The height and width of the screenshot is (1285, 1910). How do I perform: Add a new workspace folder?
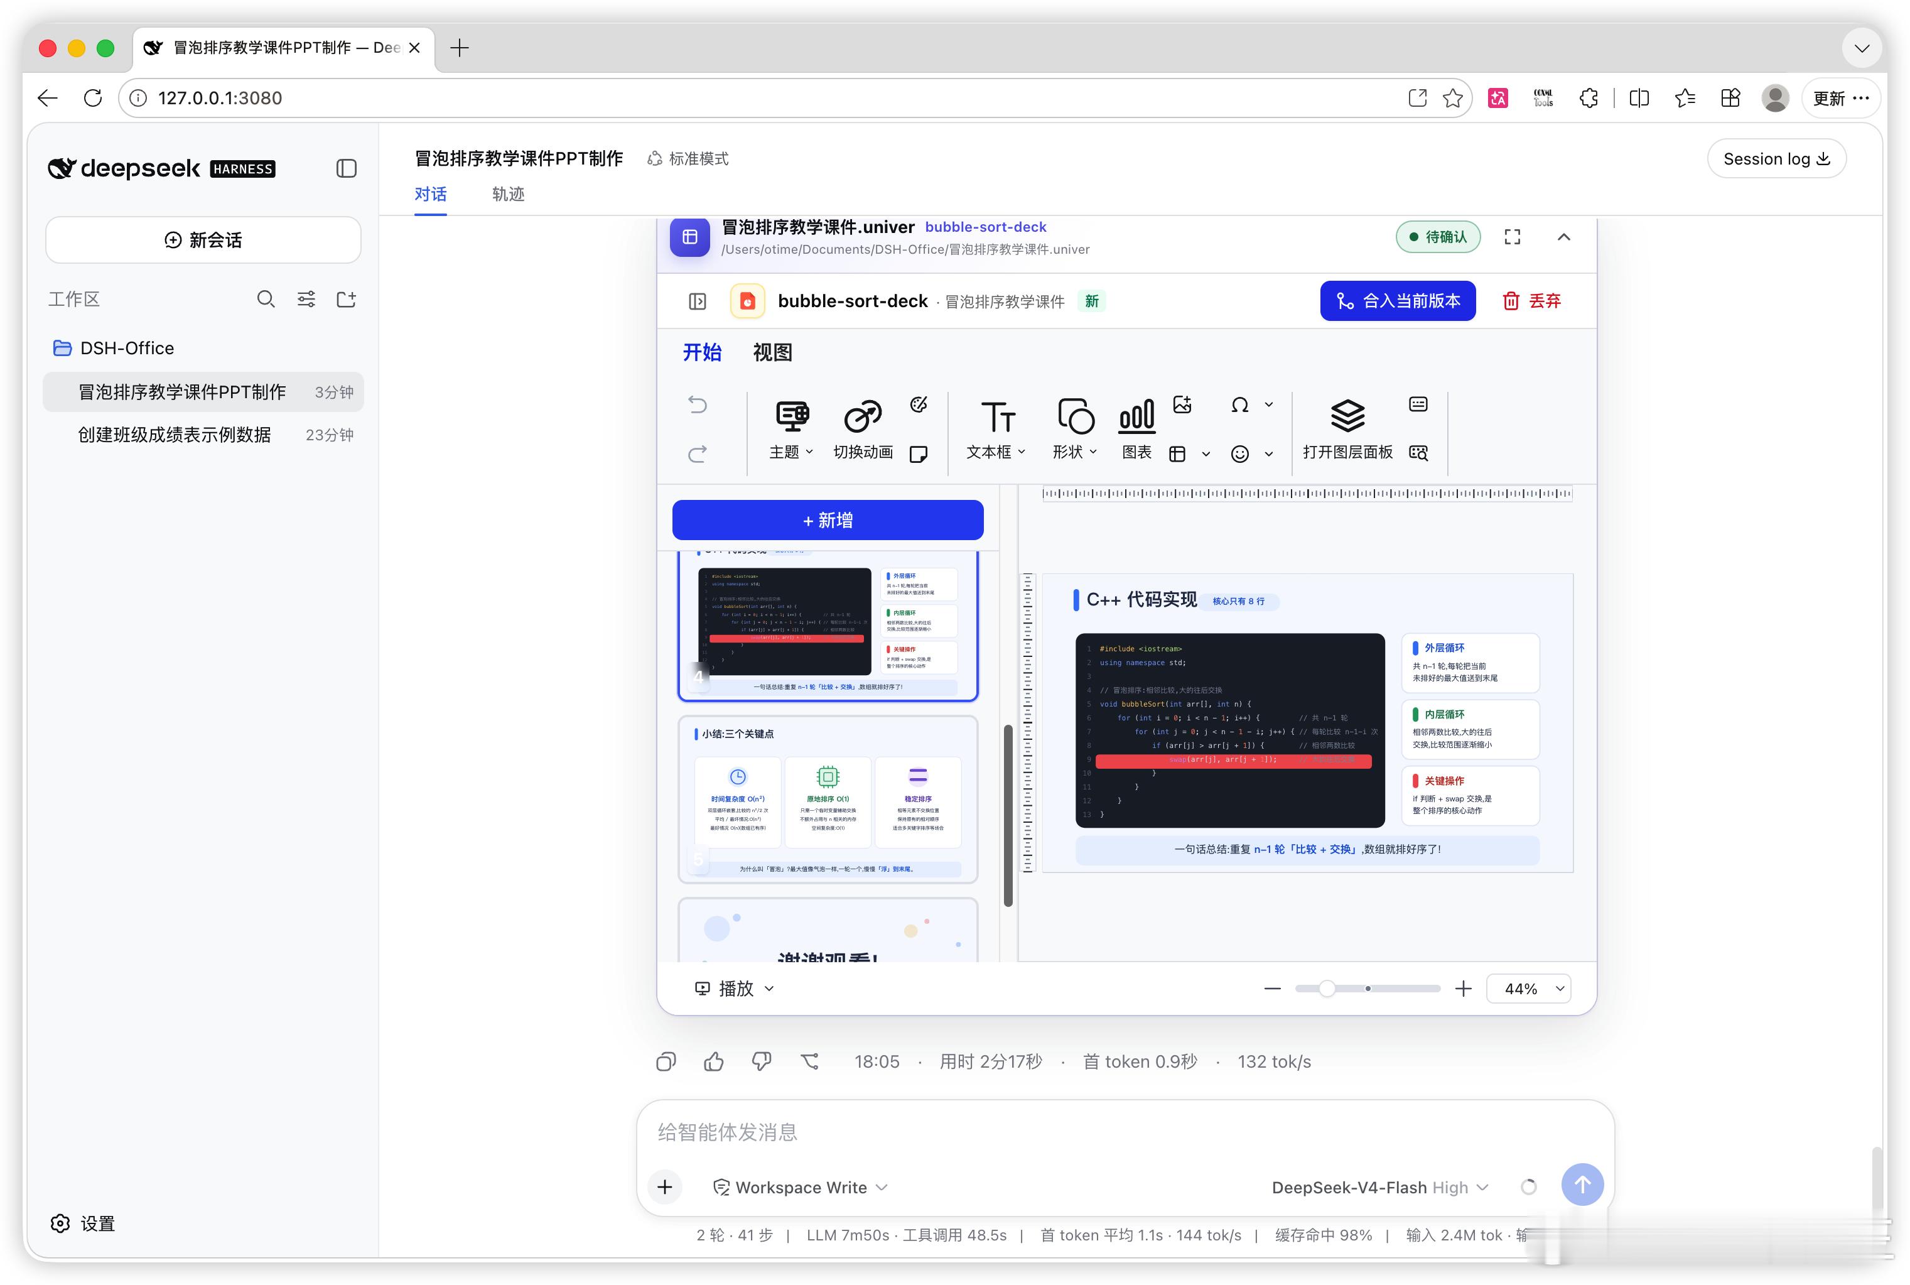coord(347,299)
